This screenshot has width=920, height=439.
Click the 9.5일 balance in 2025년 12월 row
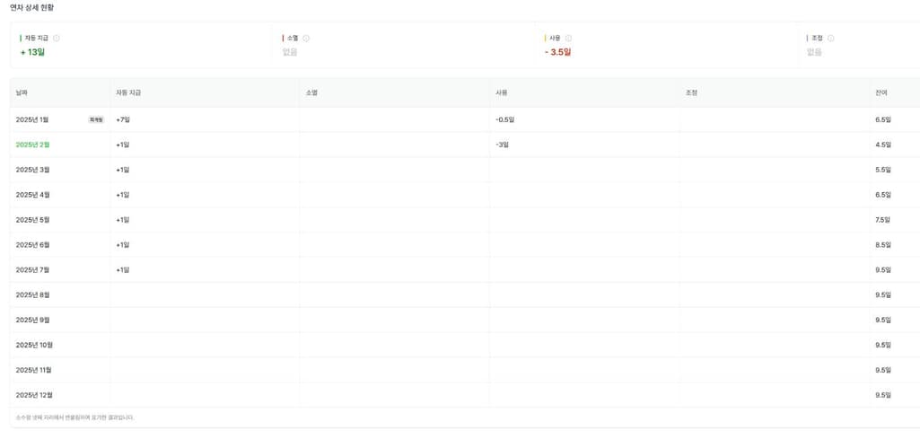coord(883,395)
